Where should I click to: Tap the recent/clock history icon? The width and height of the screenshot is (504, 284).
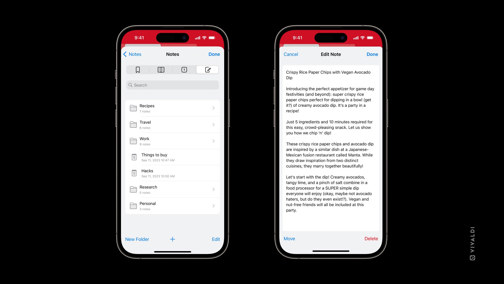184,70
